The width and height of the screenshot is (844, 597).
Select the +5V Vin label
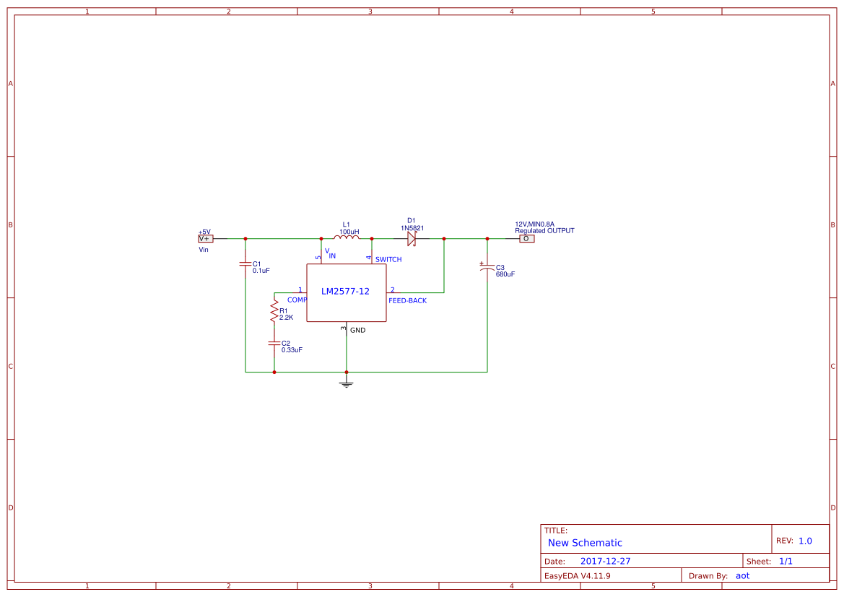coord(203,230)
